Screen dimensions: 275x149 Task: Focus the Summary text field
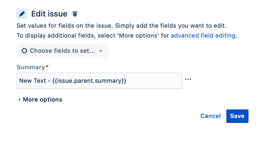tap(99, 81)
